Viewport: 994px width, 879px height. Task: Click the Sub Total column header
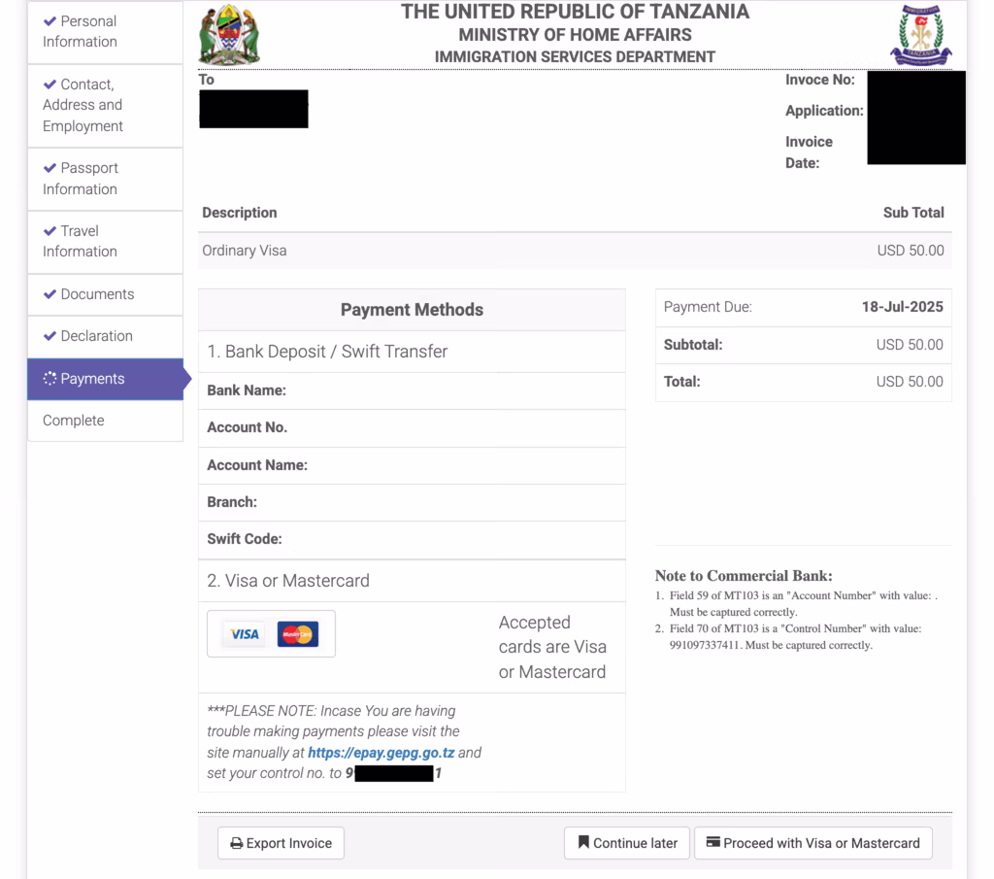913,213
